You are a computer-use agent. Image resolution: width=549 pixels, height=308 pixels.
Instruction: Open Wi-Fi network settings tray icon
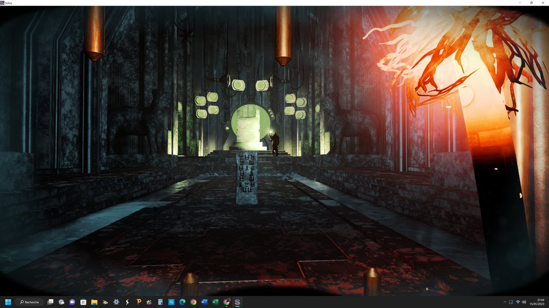(x=518, y=302)
